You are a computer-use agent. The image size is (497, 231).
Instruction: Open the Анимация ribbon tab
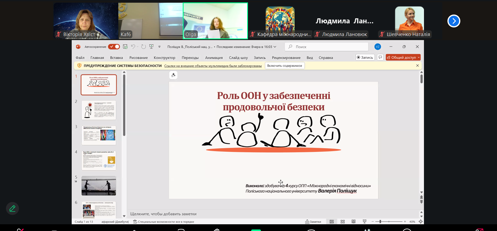214,58
